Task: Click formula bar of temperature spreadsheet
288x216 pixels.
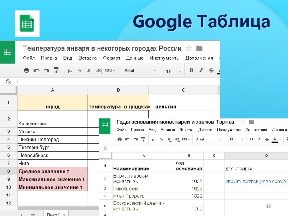Action: [119, 82]
